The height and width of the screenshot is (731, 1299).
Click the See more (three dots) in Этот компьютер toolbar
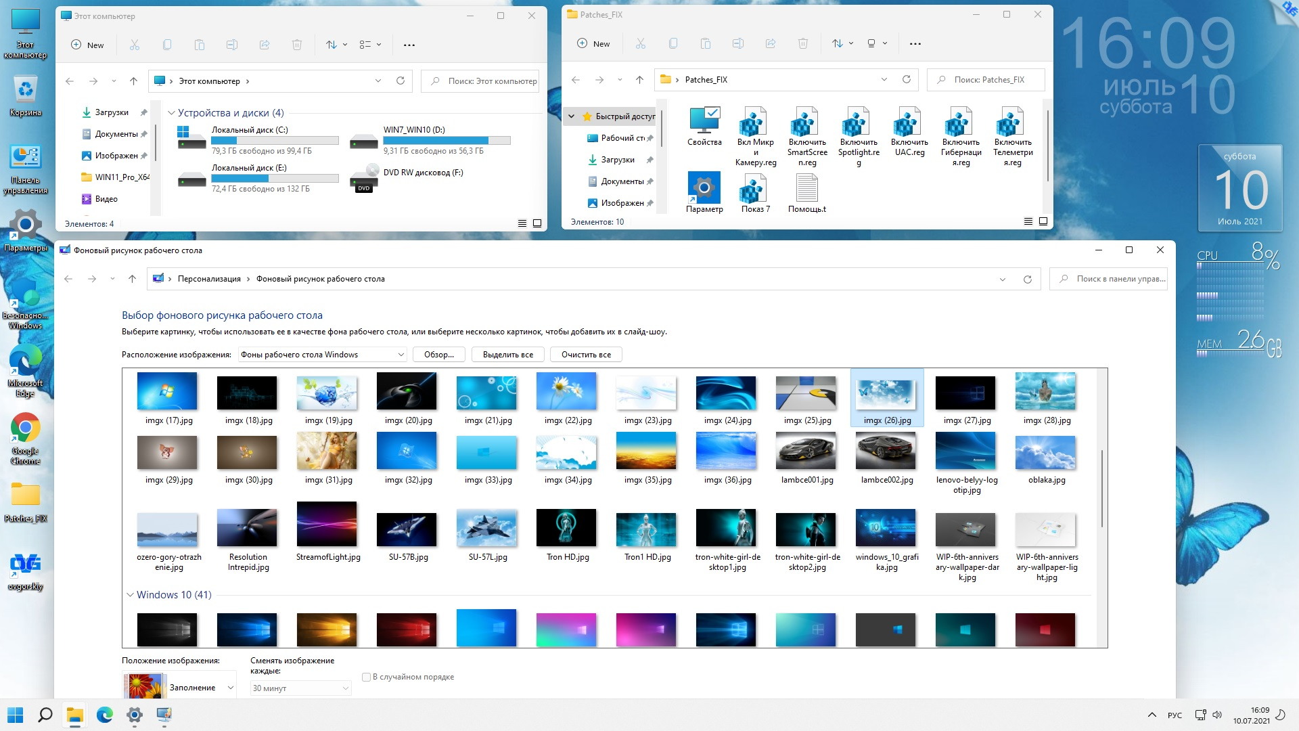click(x=409, y=45)
